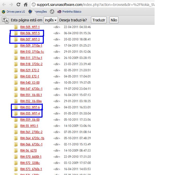The width and height of the screenshot is (176, 175).
Task: Open the RM-518_3720c-2 folder link
Action: [x=31, y=64]
